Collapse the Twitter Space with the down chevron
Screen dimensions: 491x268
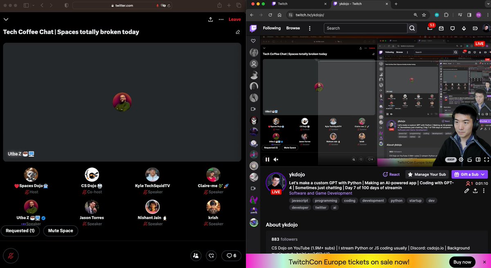pos(6,19)
